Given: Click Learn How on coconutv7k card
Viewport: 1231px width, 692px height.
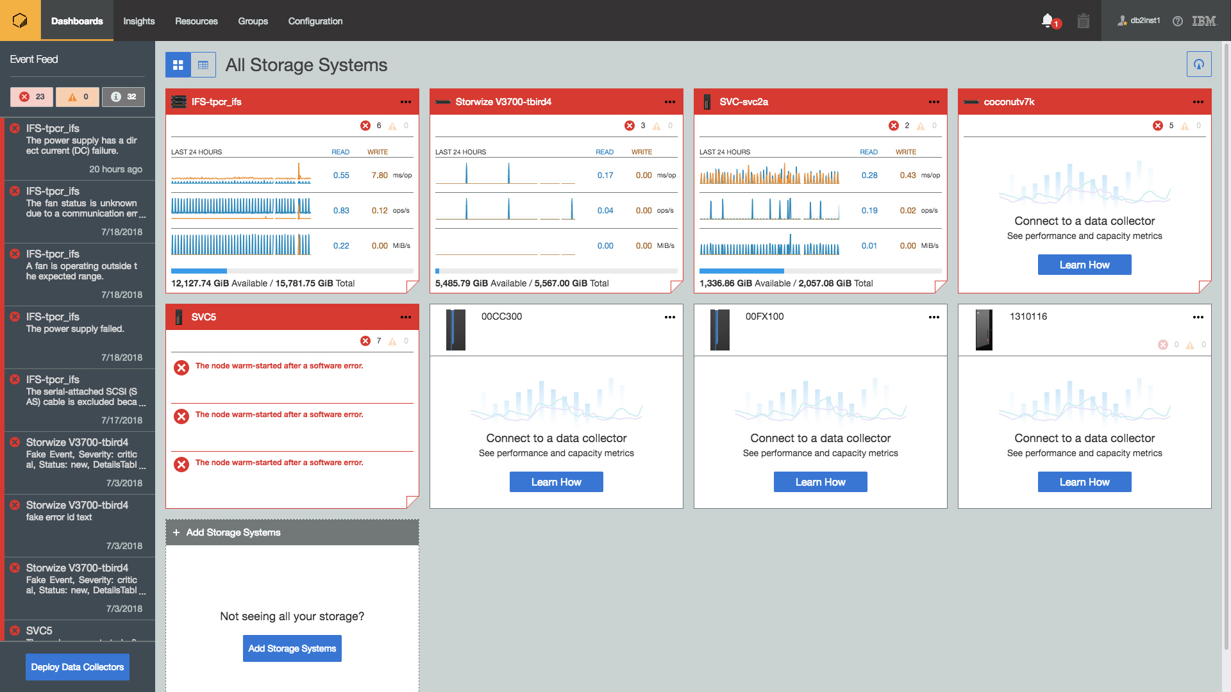Looking at the screenshot, I should (x=1084, y=265).
